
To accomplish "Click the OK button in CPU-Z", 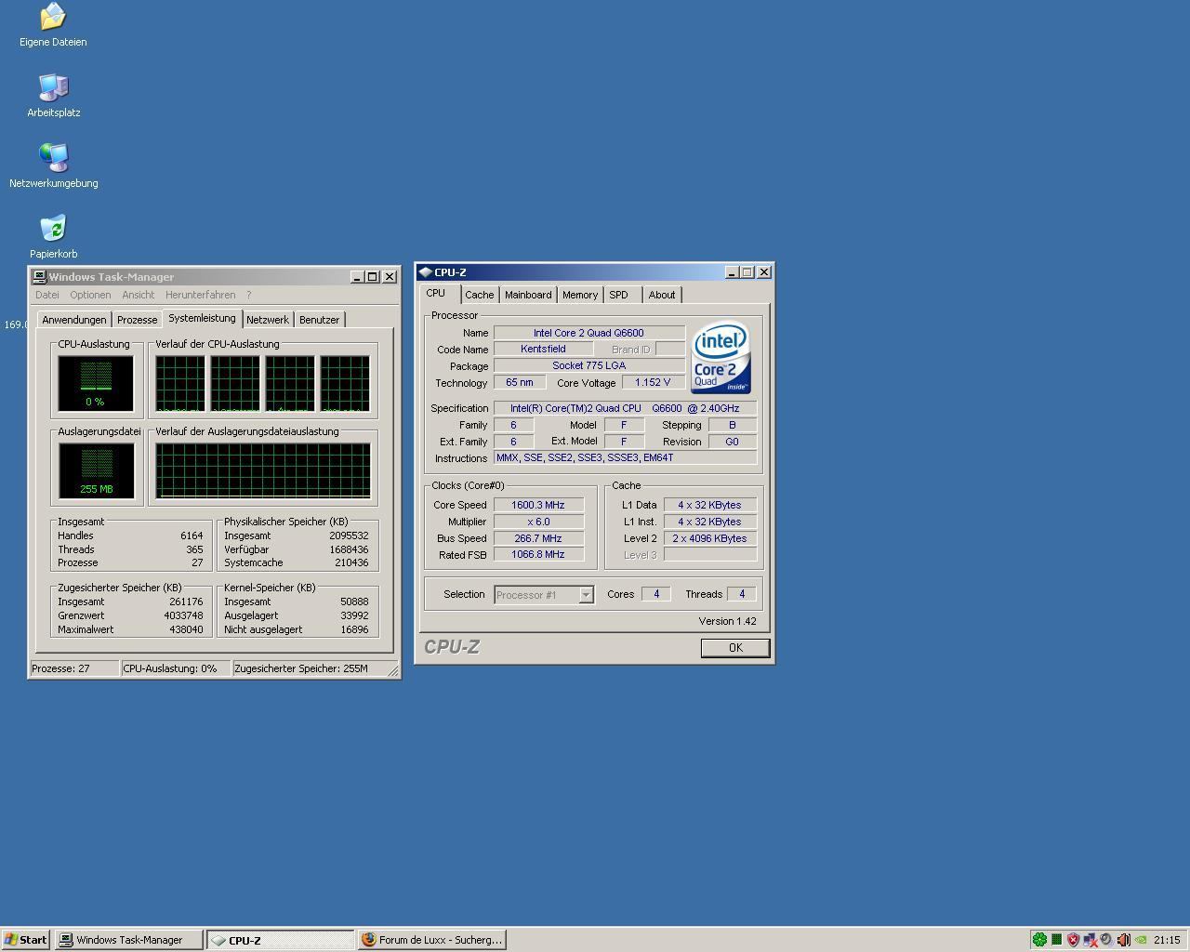I will pyautogui.click(x=735, y=648).
